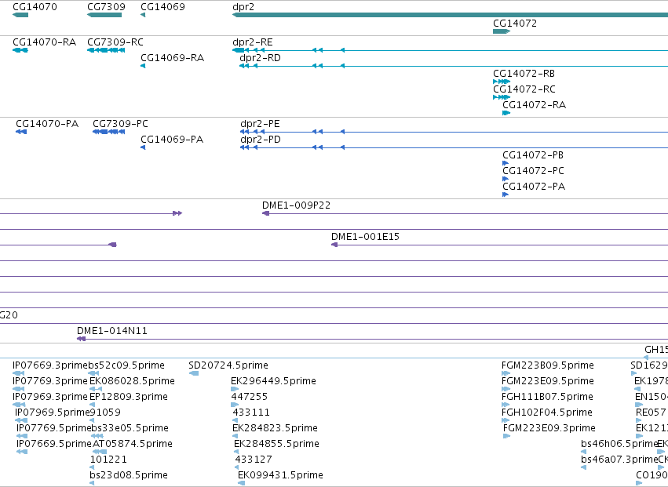Select the 433111 feature label

pyautogui.click(x=251, y=413)
